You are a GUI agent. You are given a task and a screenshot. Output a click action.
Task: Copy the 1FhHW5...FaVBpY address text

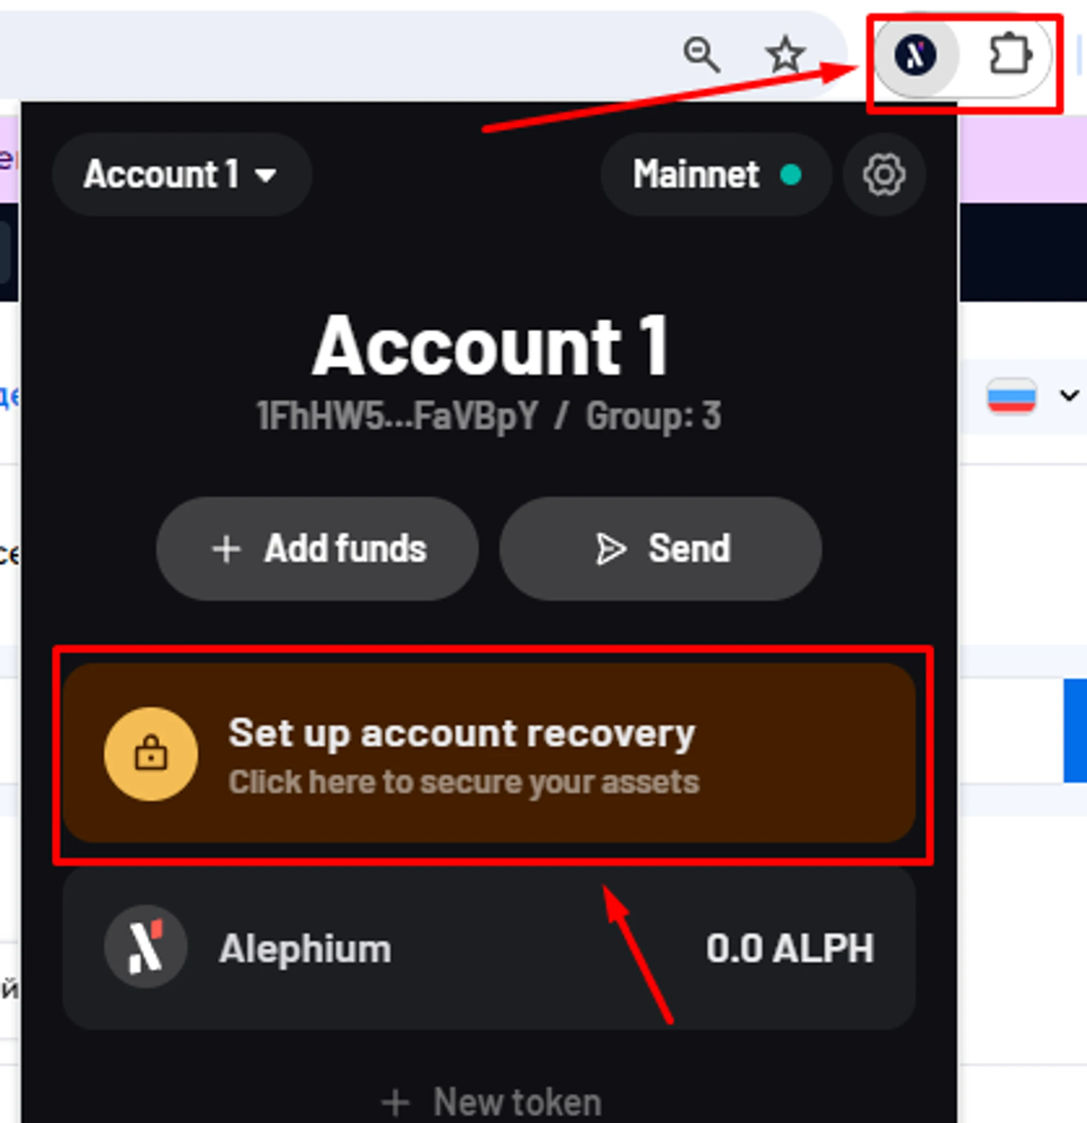pyautogui.click(x=397, y=416)
